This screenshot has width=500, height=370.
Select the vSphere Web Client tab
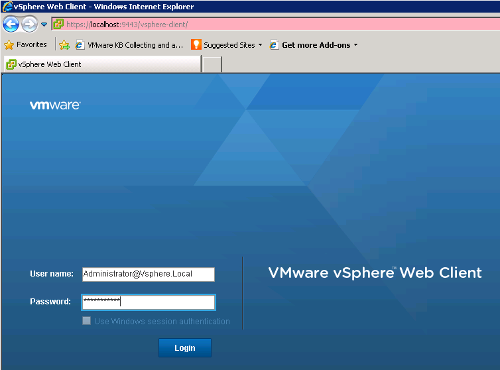tap(102, 64)
